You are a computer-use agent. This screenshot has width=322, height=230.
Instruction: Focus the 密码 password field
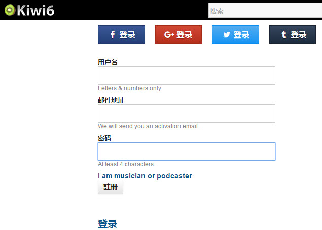187,151
